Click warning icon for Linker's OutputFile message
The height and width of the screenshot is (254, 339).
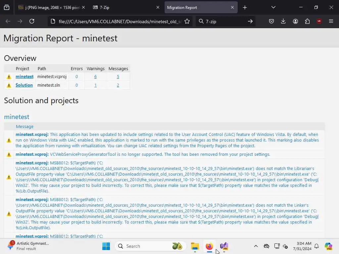[9, 214]
